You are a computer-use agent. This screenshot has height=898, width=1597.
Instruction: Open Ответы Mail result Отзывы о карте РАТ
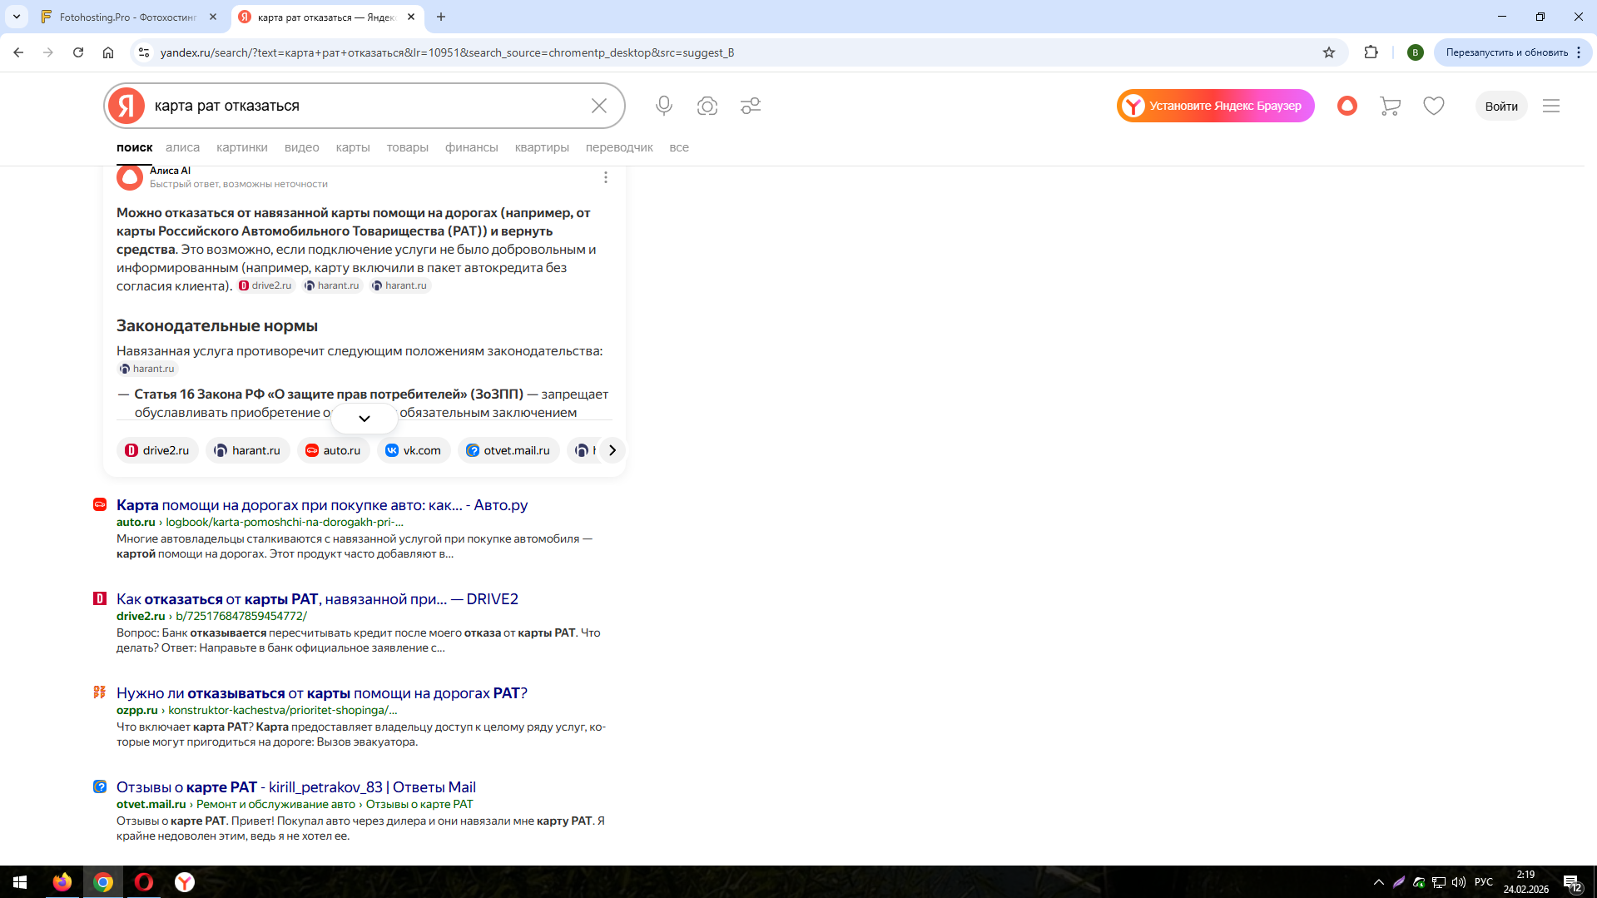pos(296,787)
